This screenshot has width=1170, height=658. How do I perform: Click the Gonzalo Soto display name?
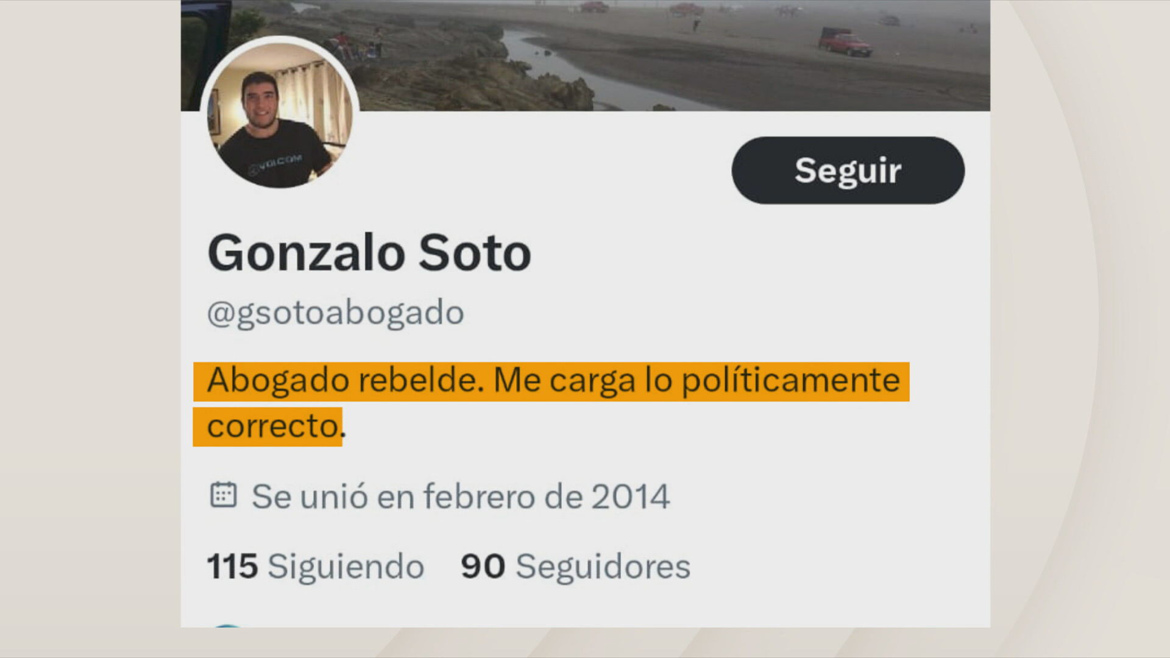(369, 252)
